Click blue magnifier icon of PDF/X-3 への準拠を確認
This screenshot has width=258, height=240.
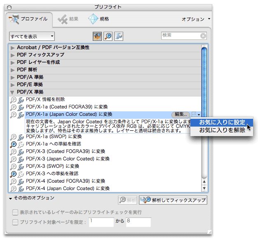pyautogui.click(x=13, y=174)
